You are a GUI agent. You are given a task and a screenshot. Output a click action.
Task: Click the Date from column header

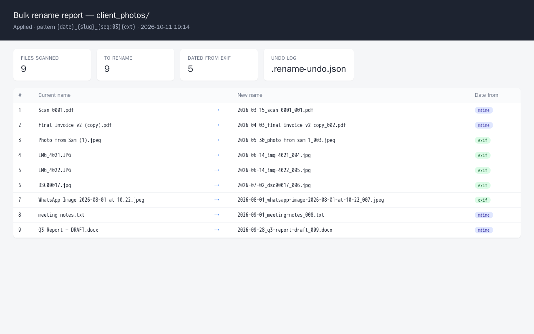[x=486, y=95]
